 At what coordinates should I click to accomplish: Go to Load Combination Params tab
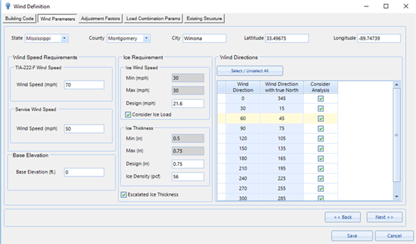tap(153, 19)
